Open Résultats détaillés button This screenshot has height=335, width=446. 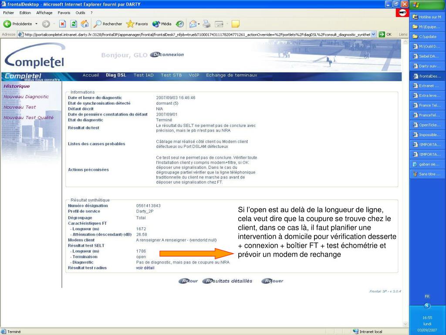pos(227,281)
